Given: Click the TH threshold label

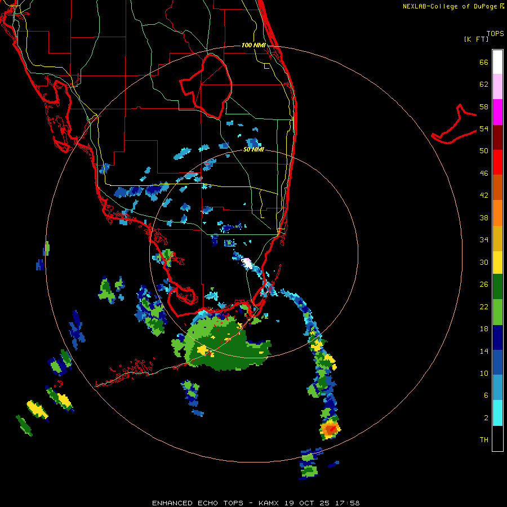Looking at the screenshot, I should tap(484, 439).
